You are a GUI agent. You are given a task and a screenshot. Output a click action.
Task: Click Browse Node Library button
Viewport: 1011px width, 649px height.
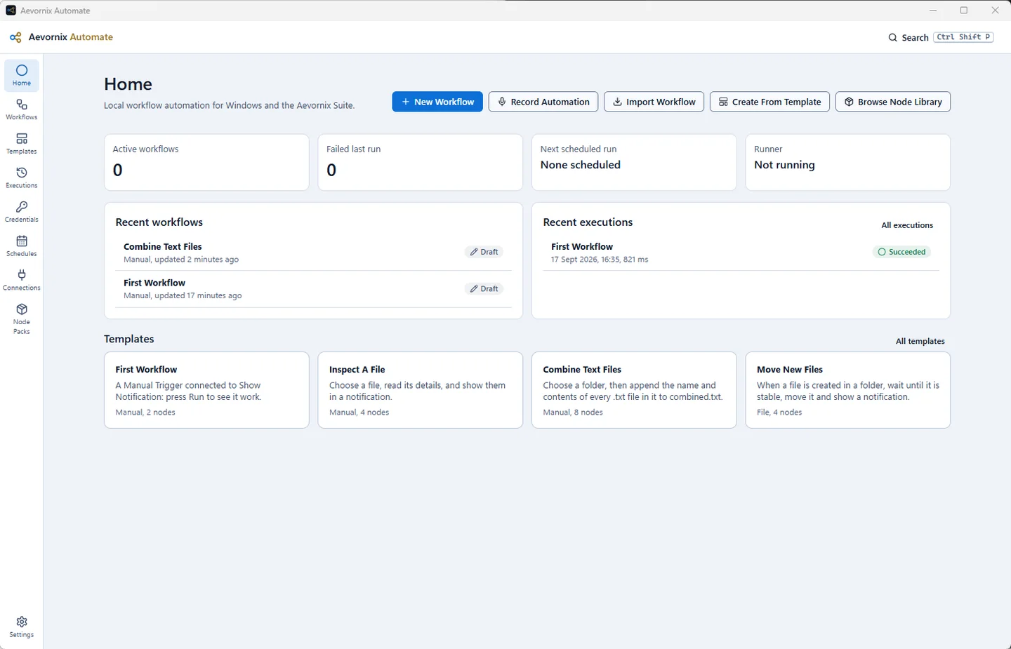pos(893,102)
